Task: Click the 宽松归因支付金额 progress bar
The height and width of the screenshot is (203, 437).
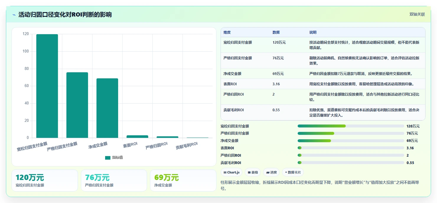Action: coord(351,126)
